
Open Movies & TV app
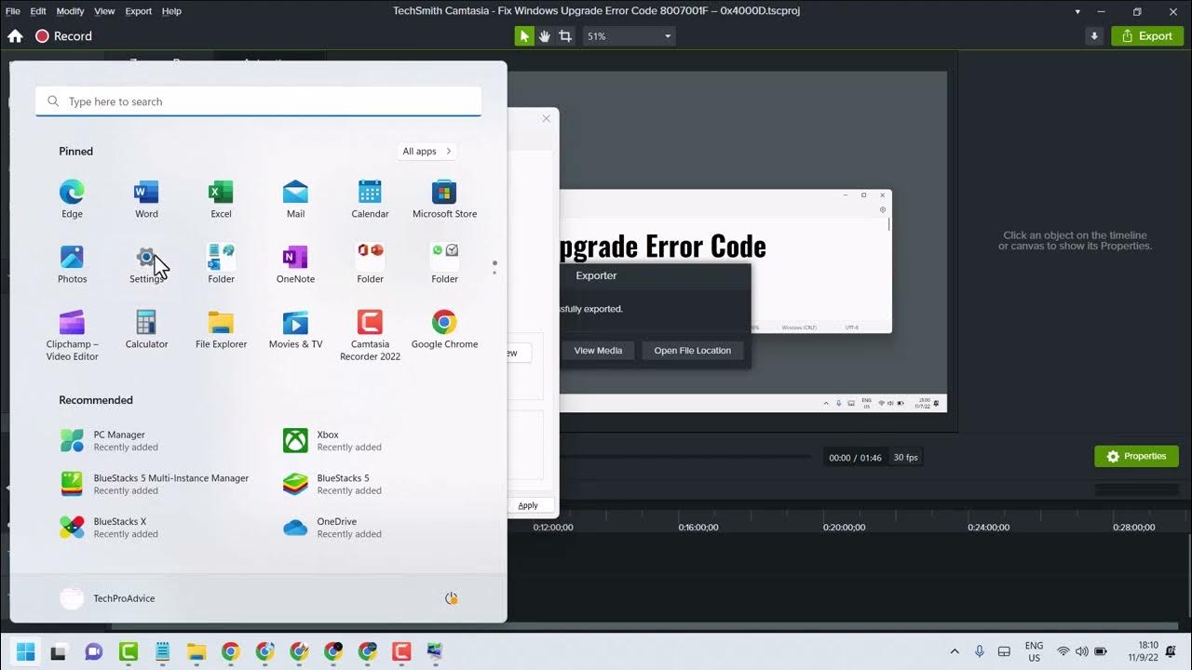(295, 329)
